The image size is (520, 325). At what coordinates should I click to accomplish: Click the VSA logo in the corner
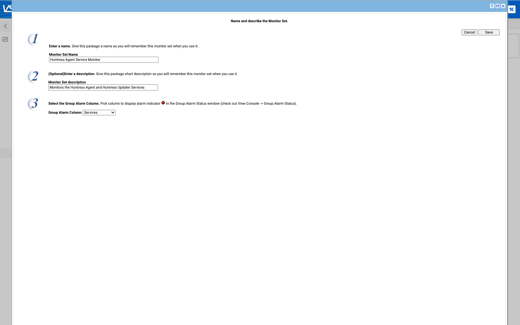[6, 8]
